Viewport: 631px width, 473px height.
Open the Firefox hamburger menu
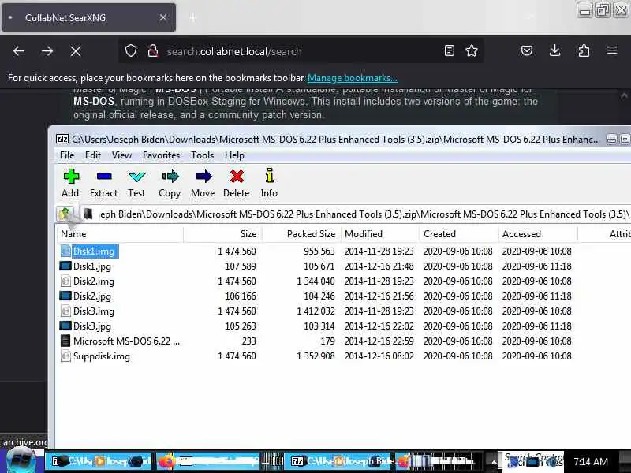tap(612, 50)
